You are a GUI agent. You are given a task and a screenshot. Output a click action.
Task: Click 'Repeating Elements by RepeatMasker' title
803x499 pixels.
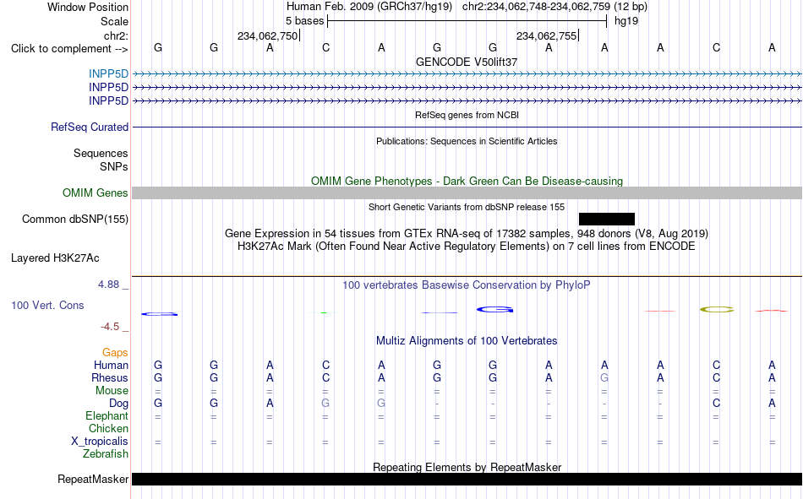[467, 467]
